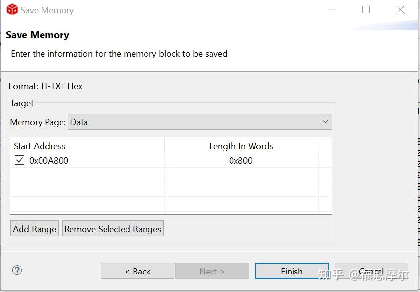Uncheck the 0x00A800 range checkbox
The height and width of the screenshot is (292, 420).
pyautogui.click(x=20, y=160)
